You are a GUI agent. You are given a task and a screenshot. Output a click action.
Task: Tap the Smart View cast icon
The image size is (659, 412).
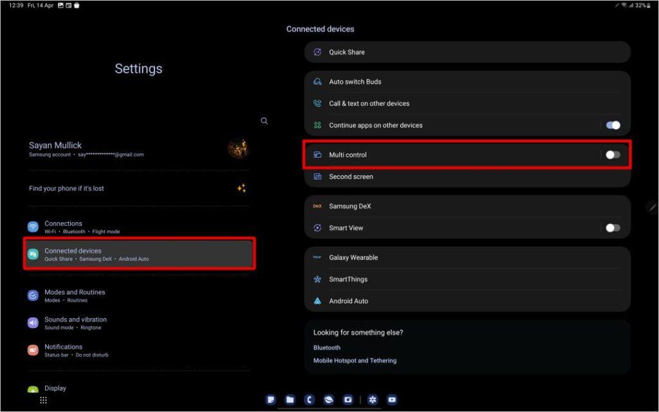pos(317,228)
